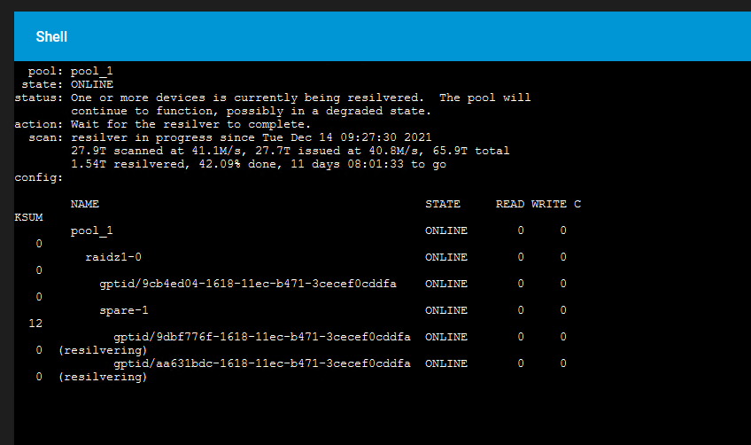Image resolution: width=751 pixels, height=445 pixels.
Task: Click '(resilvering)' under the 9dbf776f disk
Action: 103,350
